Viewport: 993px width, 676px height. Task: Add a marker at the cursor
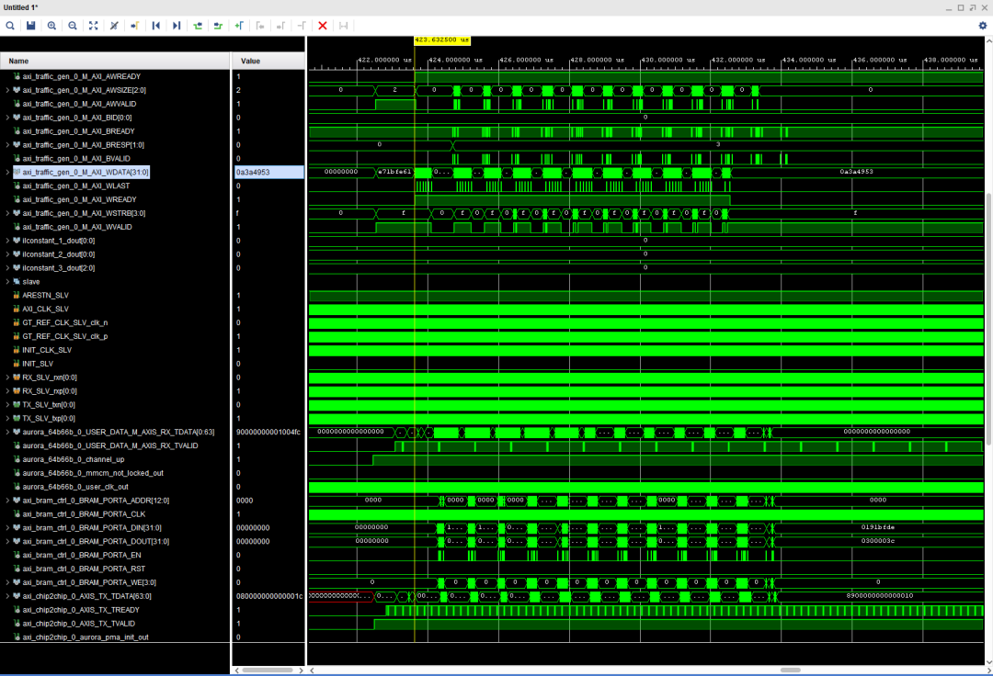pos(239,26)
